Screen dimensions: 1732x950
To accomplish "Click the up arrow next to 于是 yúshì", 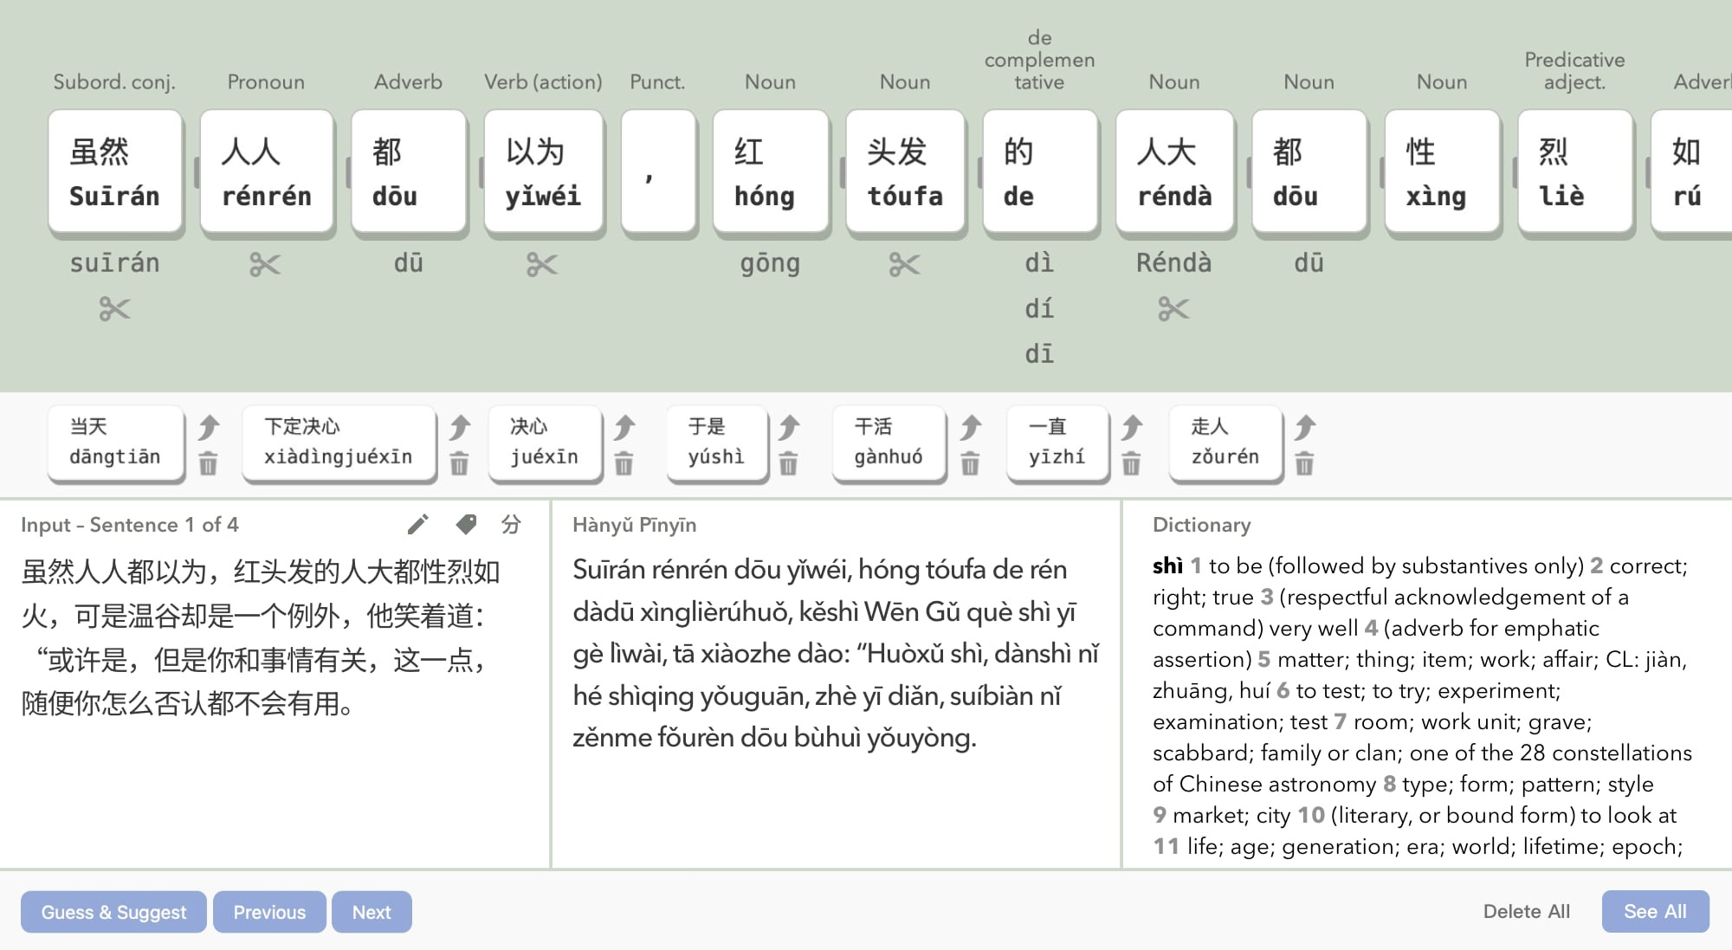I will (789, 427).
